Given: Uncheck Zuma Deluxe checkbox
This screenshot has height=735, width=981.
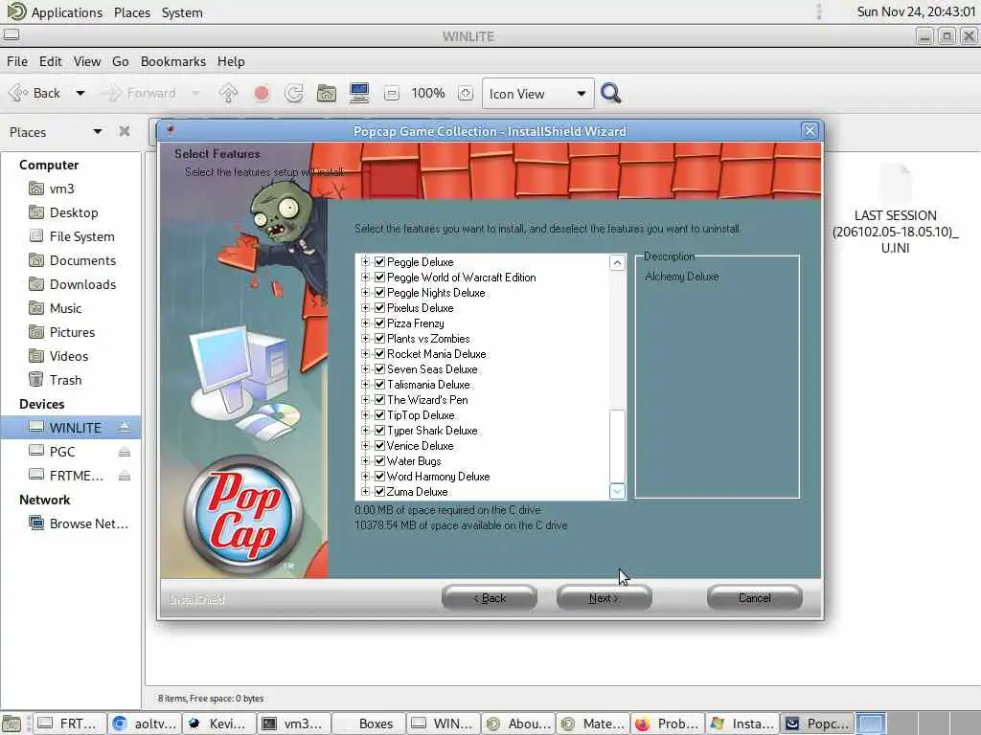Looking at the screenshot, I should point(379,491).
